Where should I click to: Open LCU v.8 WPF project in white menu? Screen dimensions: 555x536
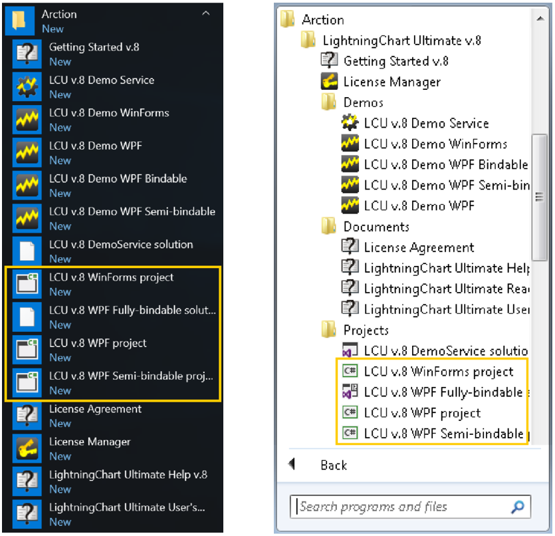411,412
